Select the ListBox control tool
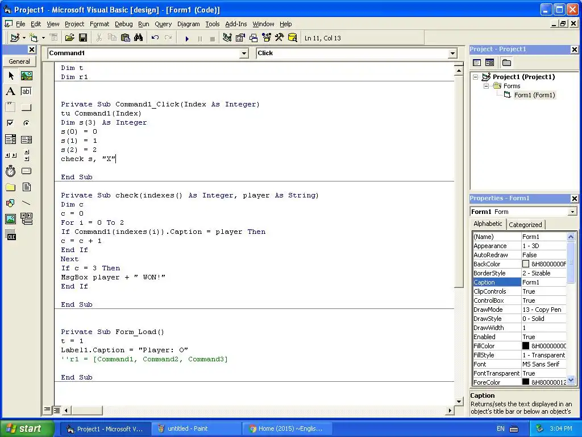 point(26,139)
